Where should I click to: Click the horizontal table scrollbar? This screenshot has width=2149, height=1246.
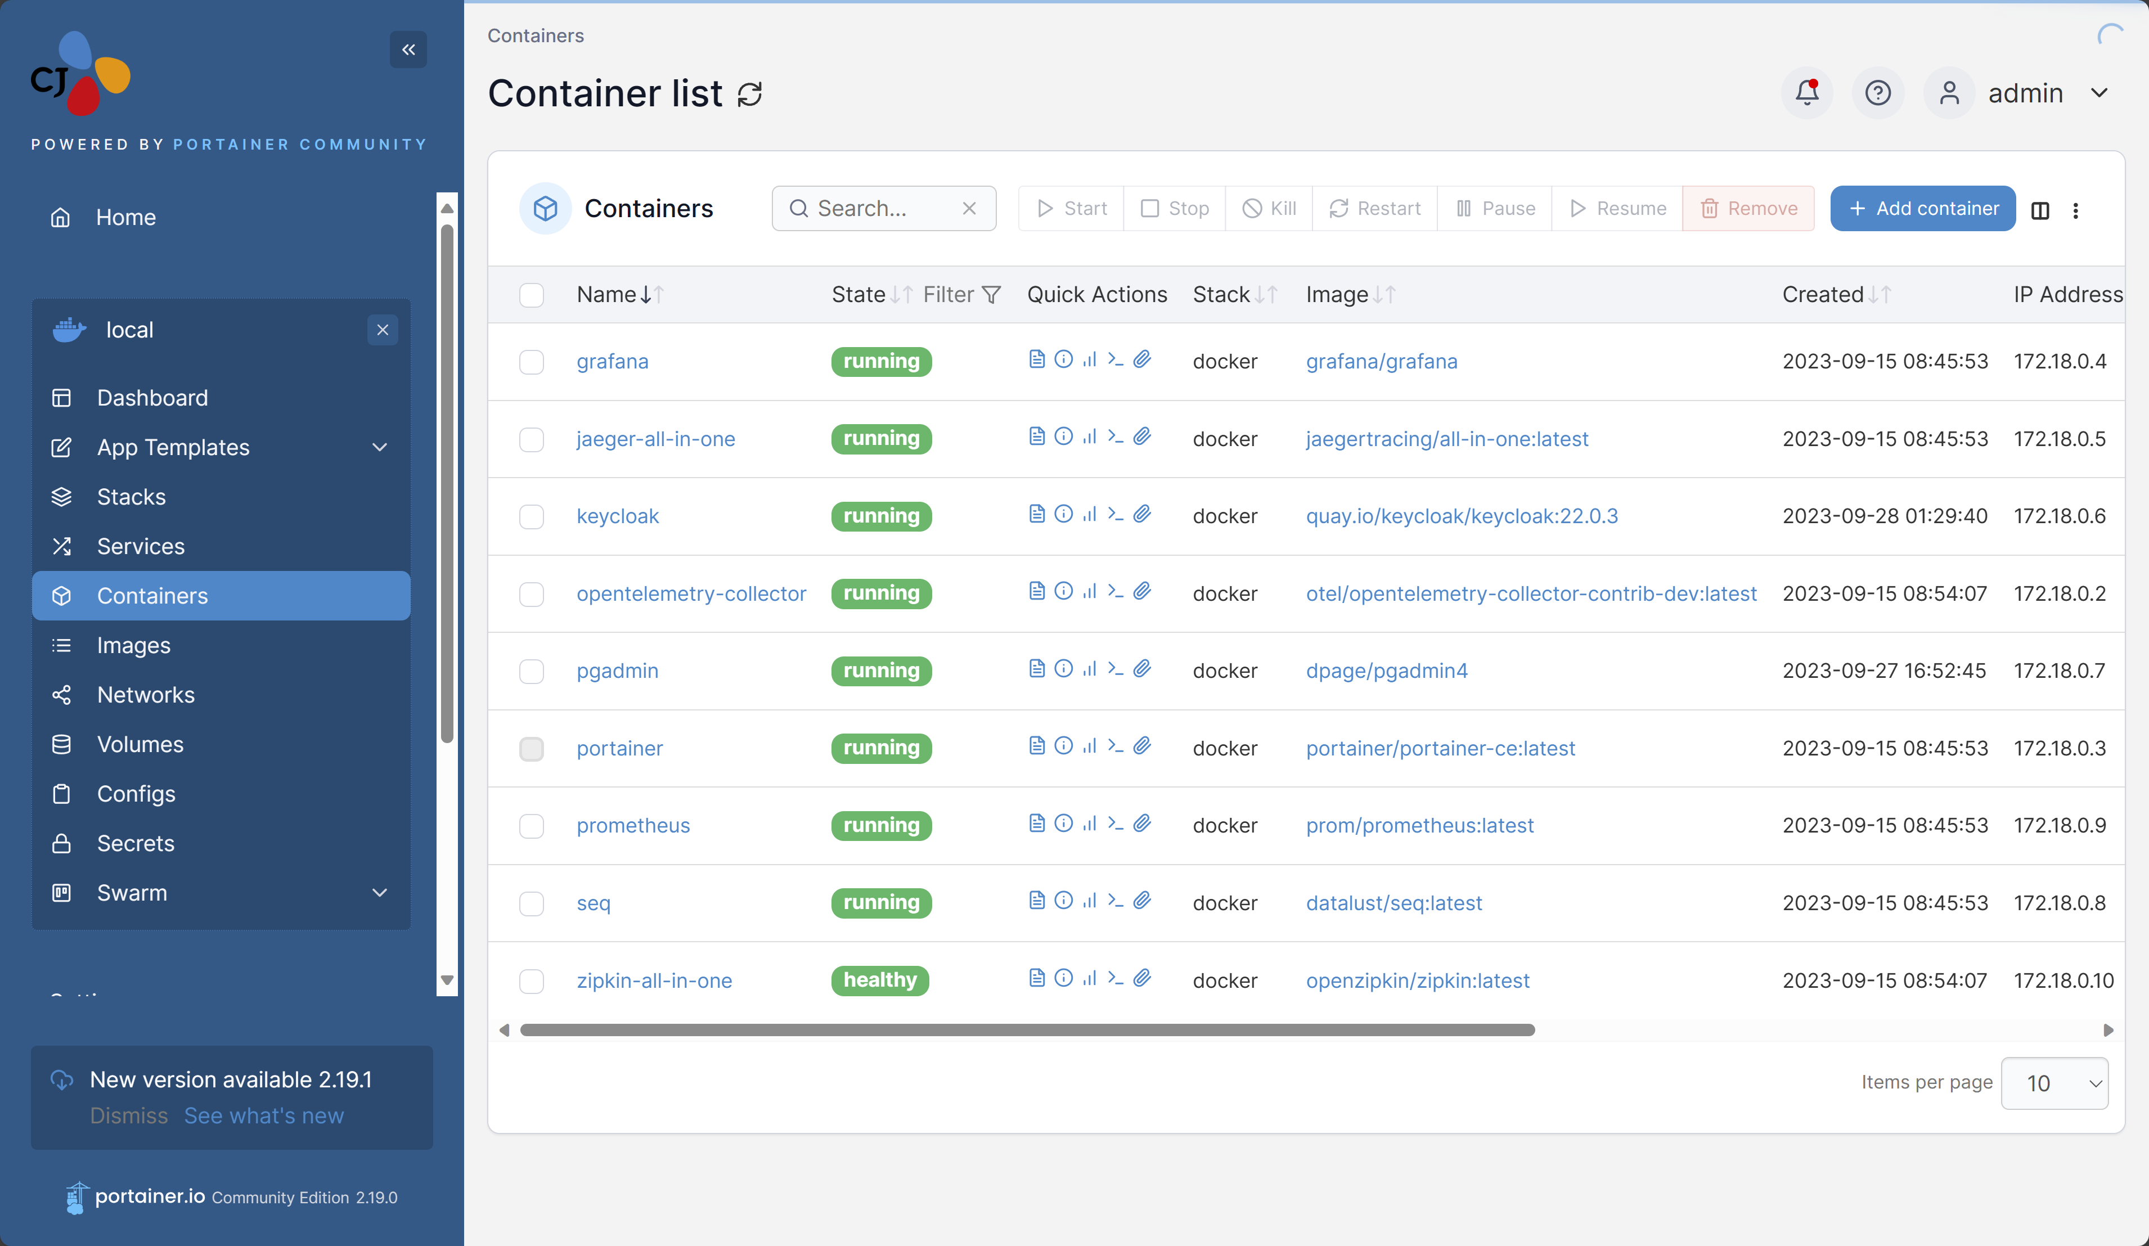pos(1027,1030)
